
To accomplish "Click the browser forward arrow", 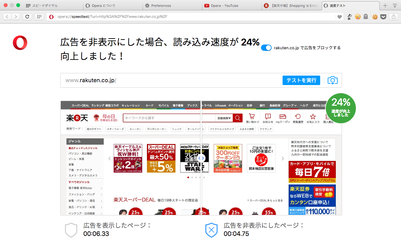I will [16, 17].
